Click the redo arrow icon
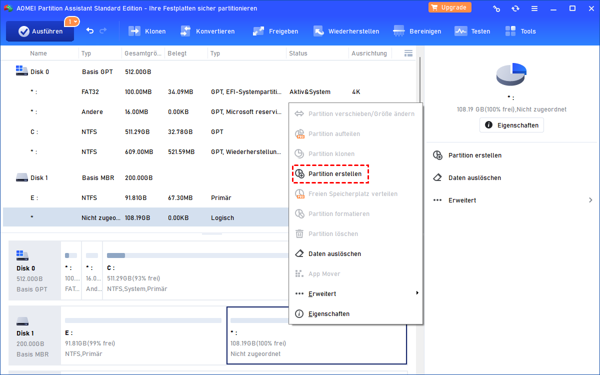 point(103,31)
